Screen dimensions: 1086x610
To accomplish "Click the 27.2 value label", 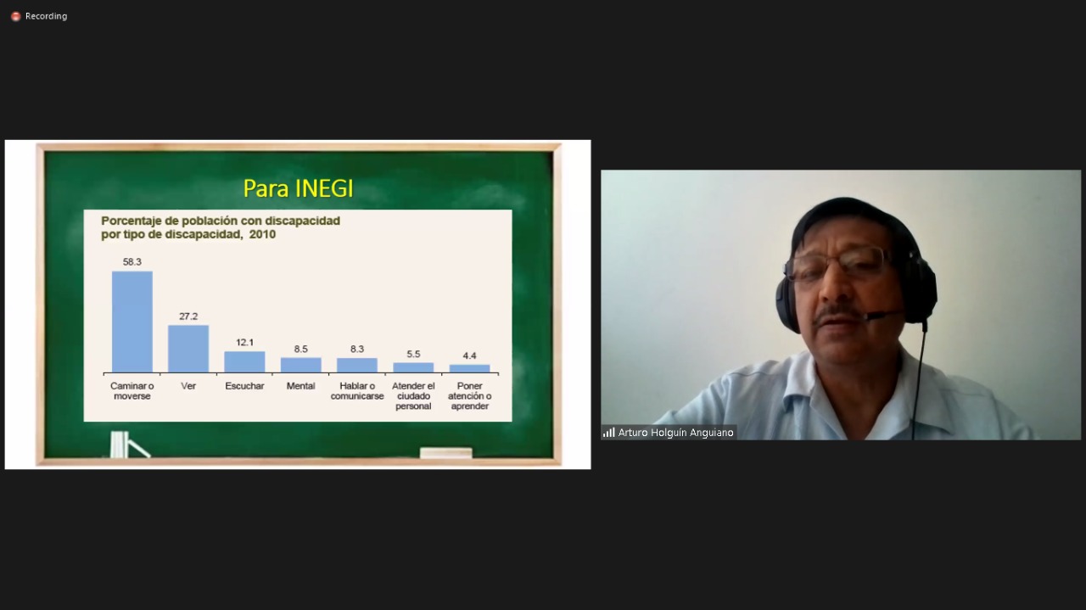I will click(188, 316).
